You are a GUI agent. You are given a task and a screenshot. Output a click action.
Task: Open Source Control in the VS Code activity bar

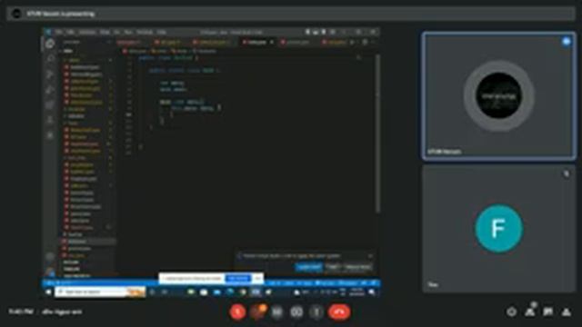(50, 74)
